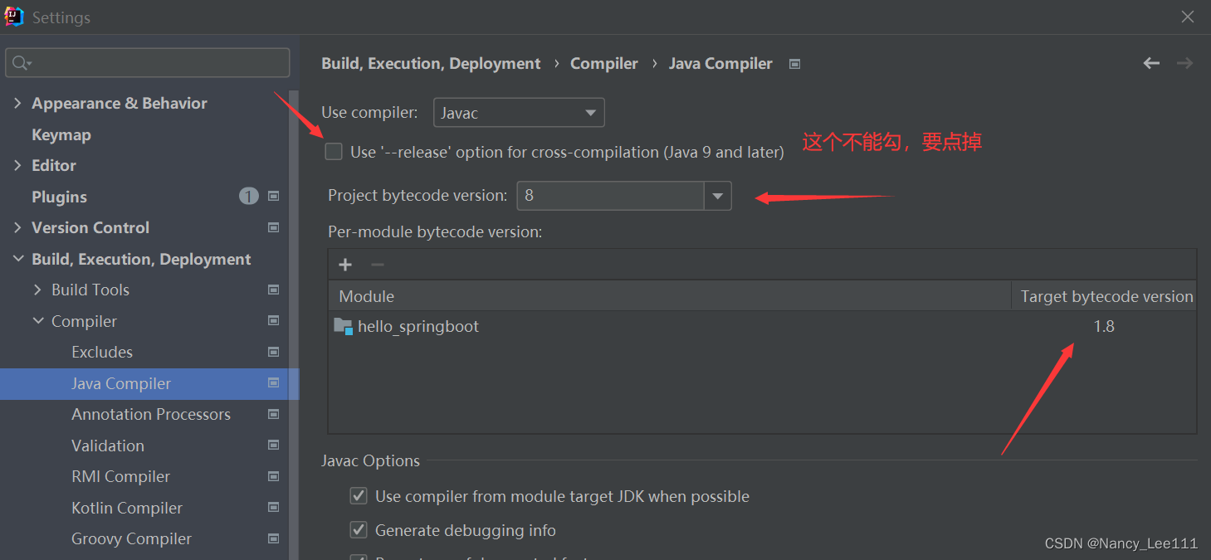Click the external link icon beside Java Compiler

coord(273,383)
